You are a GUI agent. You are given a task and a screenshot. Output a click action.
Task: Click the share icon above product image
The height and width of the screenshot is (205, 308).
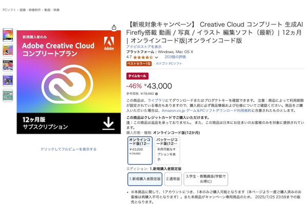tap(114, 28)
